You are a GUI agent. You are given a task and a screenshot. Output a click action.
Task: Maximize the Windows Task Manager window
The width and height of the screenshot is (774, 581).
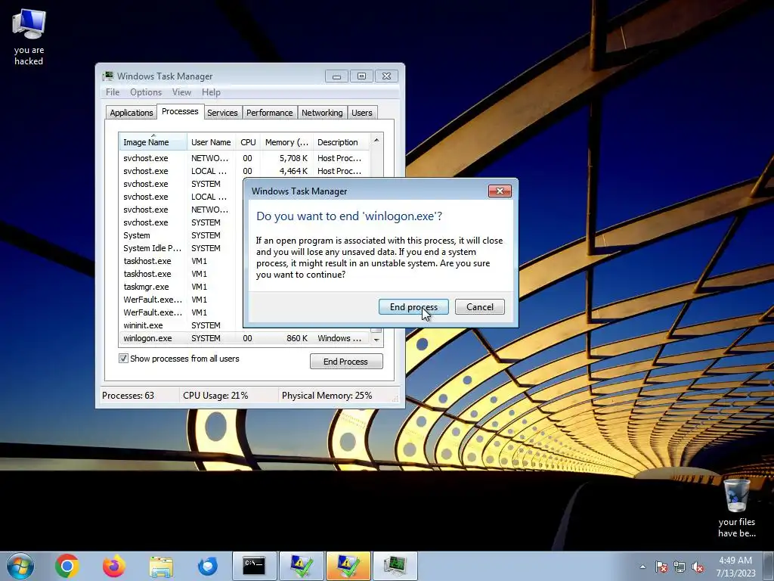coord(361,76)
